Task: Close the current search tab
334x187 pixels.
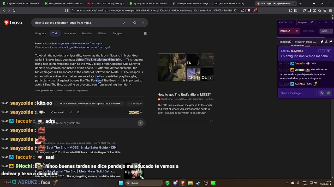Action: pyautogui.click(x=294, y=3)
